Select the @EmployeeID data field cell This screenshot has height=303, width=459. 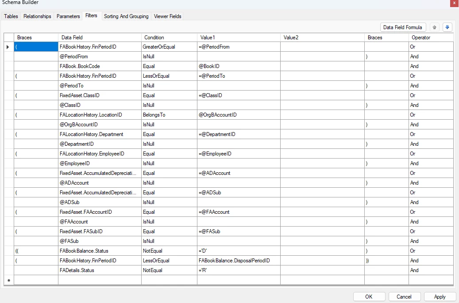[100, 163]
